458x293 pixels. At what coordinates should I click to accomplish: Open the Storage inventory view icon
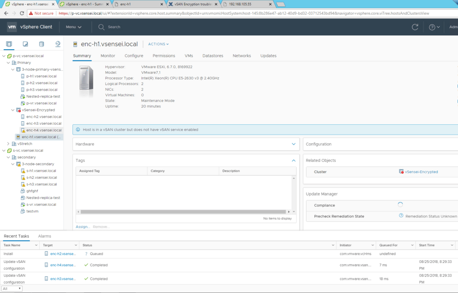coord(42,44)
